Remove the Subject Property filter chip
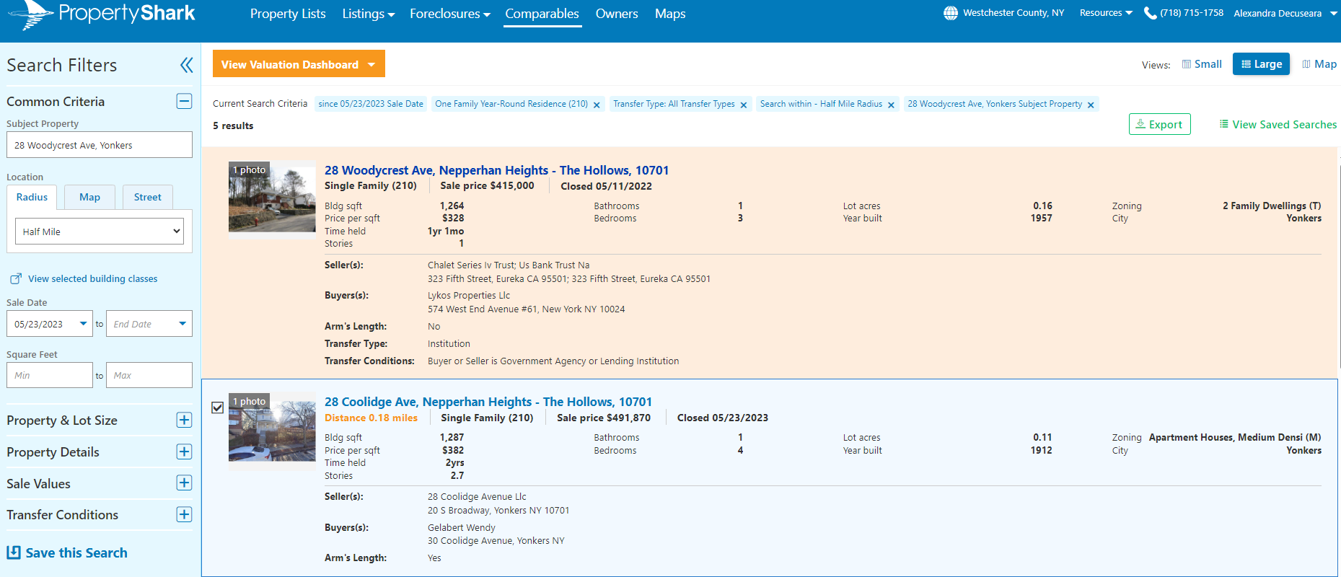This screenshot has height=577, width=1341. point(1091,105)
